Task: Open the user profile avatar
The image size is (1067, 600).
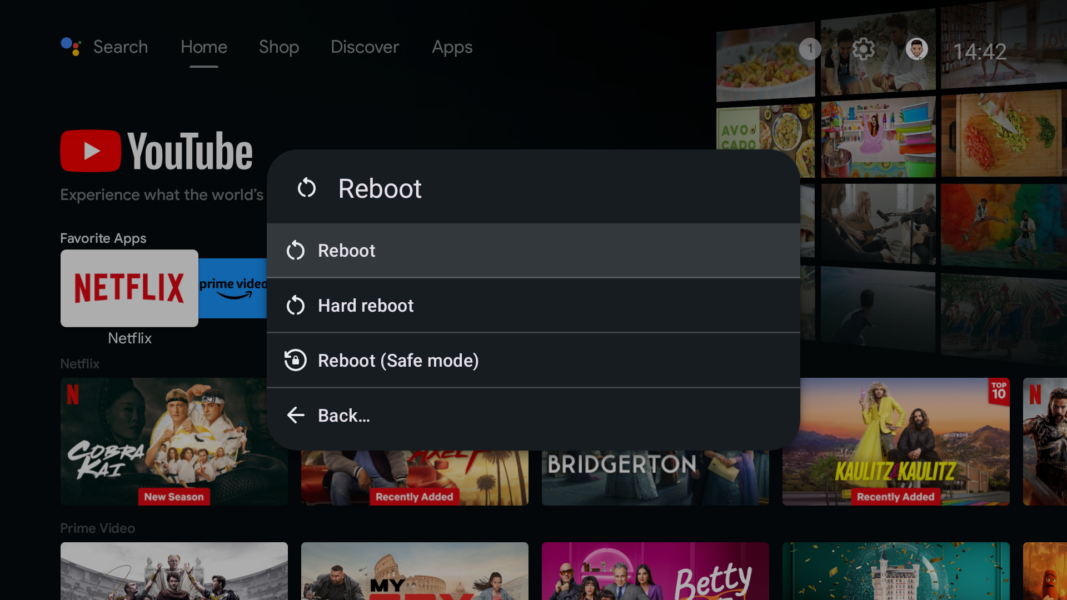Action: point(917,49)
